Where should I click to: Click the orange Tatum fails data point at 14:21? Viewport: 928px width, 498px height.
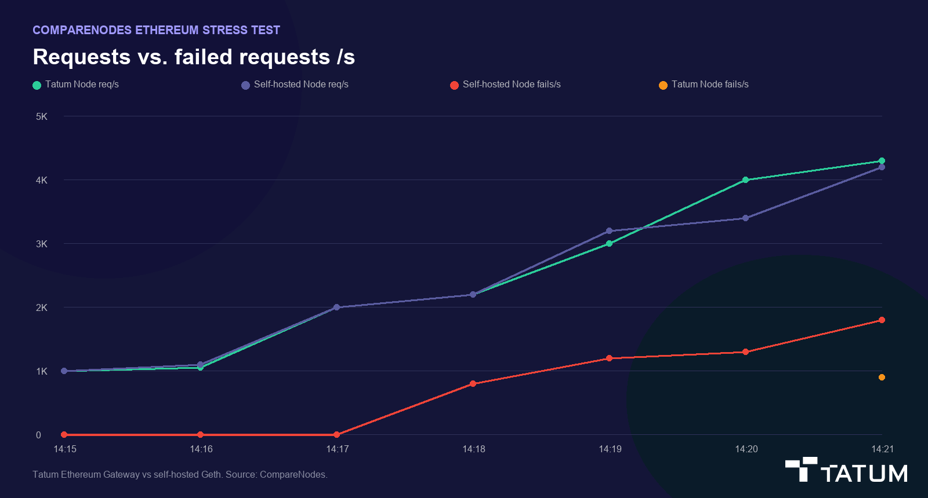pos(882,378)
